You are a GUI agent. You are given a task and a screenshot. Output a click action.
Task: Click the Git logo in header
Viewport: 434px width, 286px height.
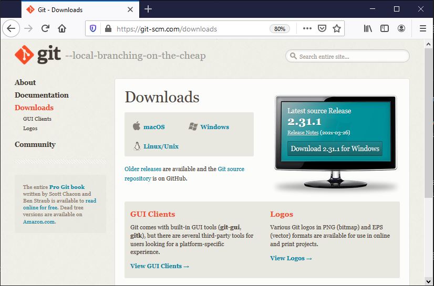[38, 55]
